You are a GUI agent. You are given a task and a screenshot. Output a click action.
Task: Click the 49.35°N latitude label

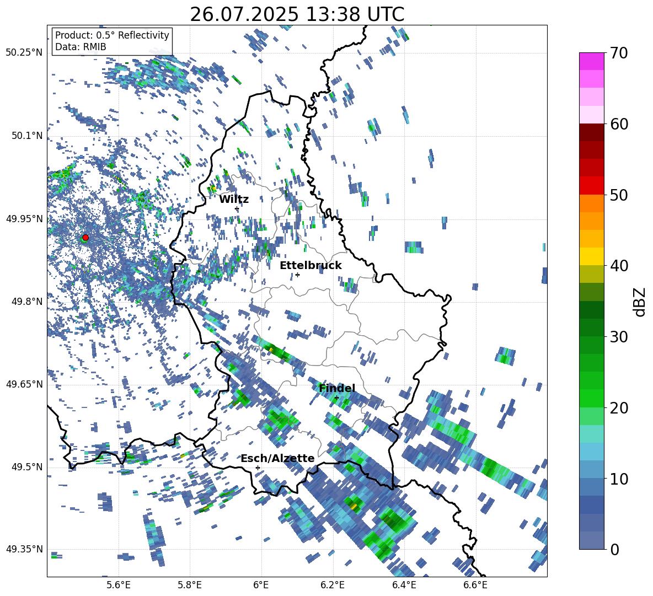24,549
